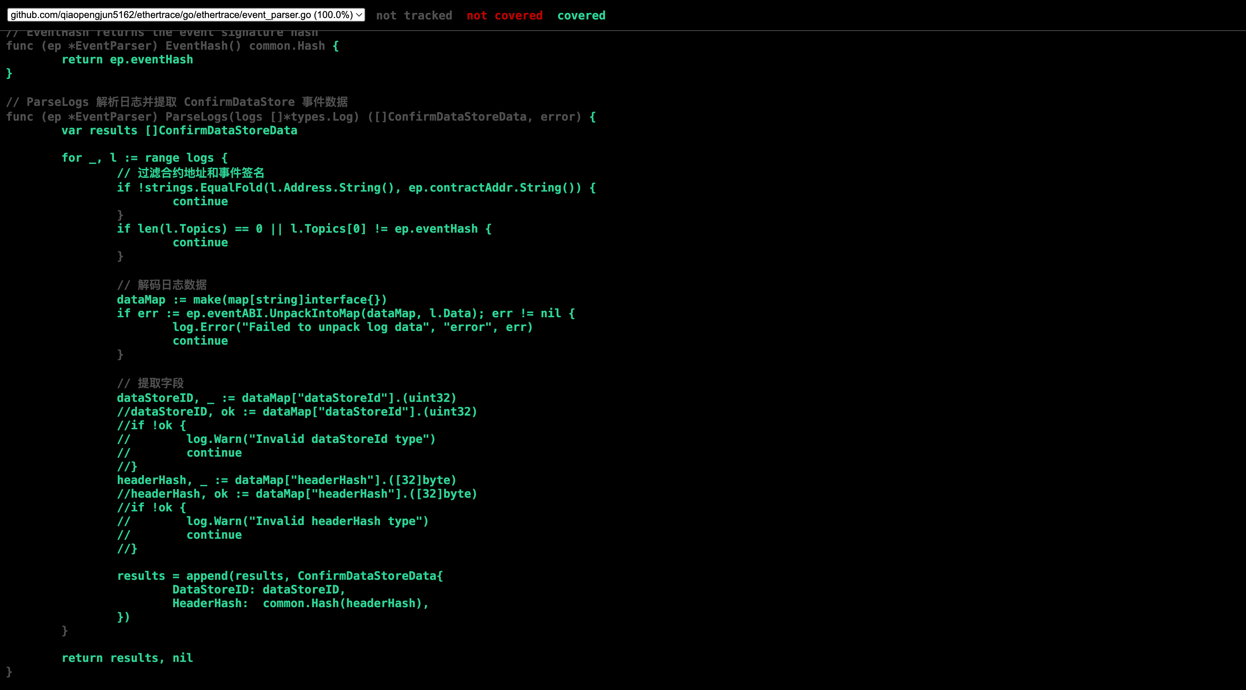Click 'HeaderHash: common.Hash(headerHash)' line
Image resolution: width=1246 pixels, height=690 pixels.
coord(300,603)
